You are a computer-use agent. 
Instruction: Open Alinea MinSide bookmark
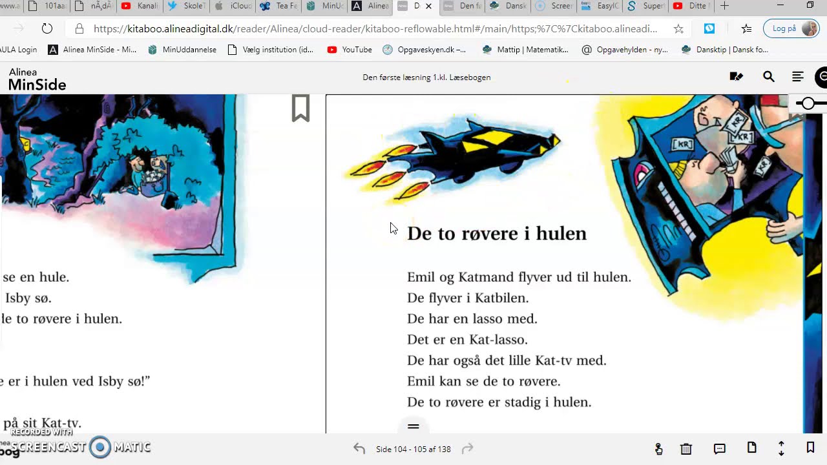point(92,50)
